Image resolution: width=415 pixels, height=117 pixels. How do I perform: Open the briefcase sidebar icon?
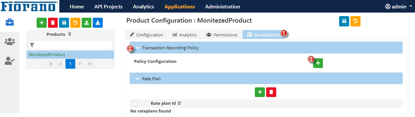click(x=10, y=22)
